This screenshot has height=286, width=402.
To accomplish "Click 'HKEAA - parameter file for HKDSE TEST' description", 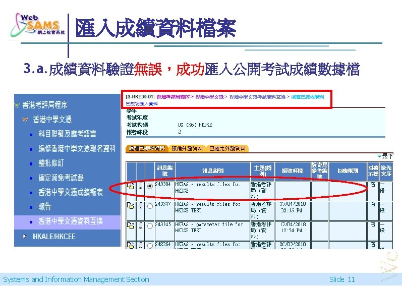I will pyautogui.click(x=209, y=227).
